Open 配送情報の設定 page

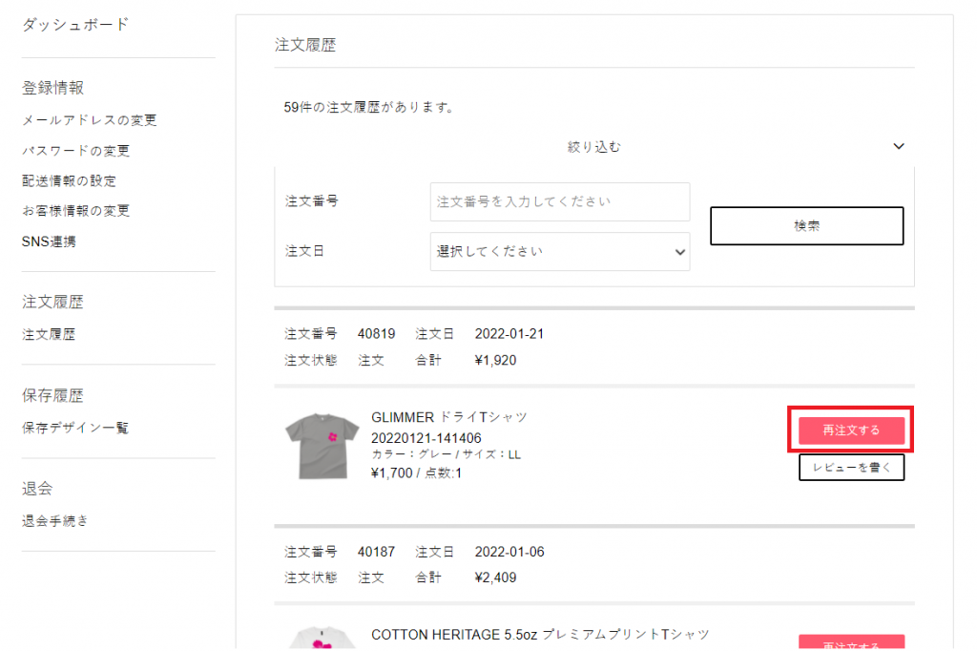click(69, 180)
